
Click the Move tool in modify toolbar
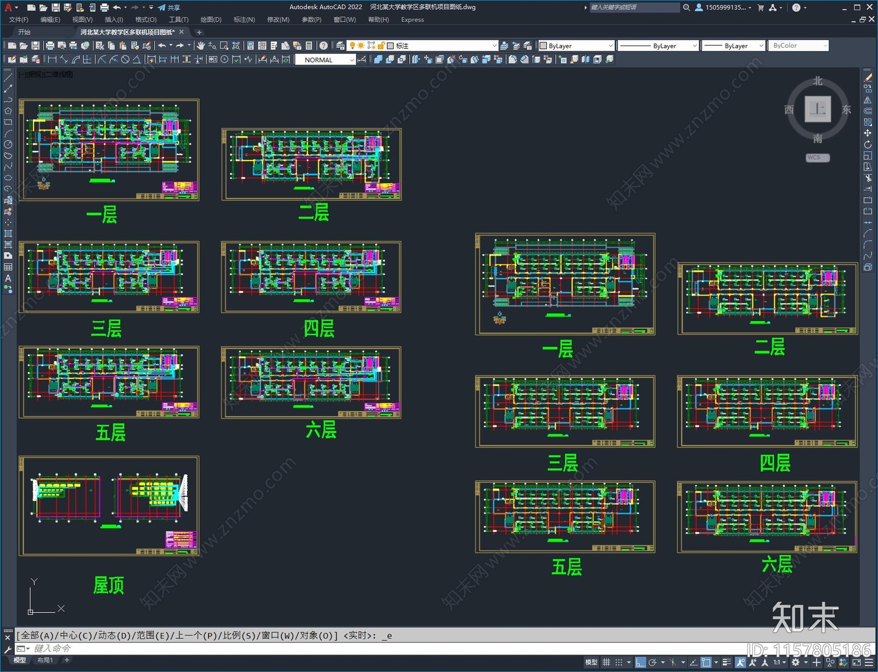pyautogui.click(x=868, y=133)
